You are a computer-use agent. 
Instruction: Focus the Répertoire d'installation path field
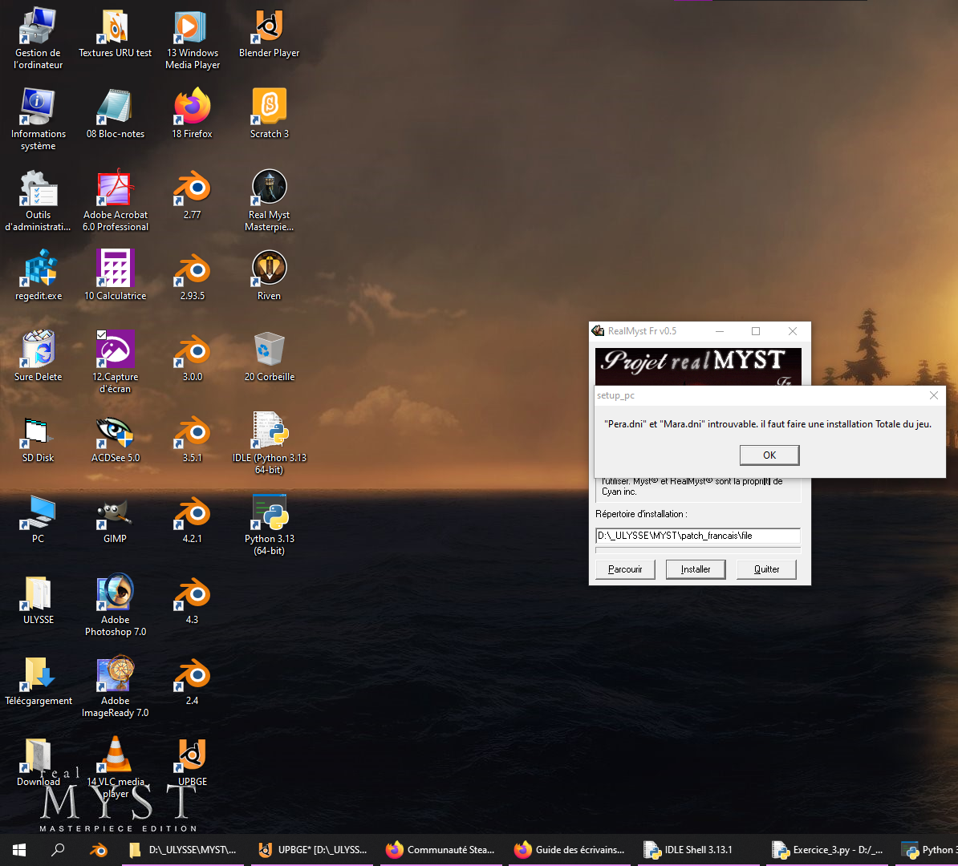[698, 536]
